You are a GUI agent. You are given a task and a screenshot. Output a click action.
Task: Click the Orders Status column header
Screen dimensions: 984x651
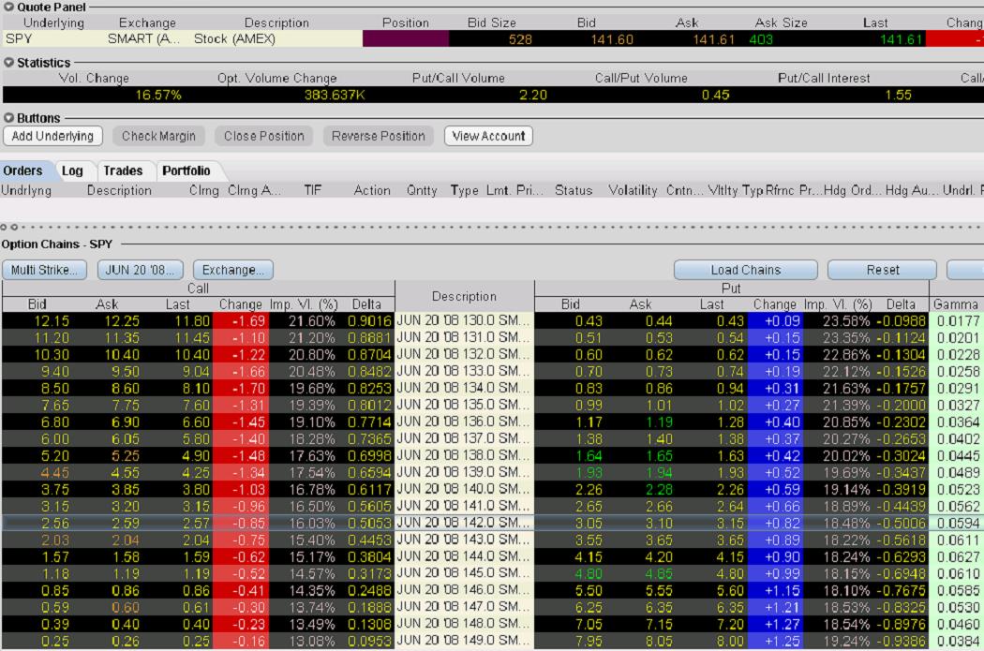[x=574, y=190]
